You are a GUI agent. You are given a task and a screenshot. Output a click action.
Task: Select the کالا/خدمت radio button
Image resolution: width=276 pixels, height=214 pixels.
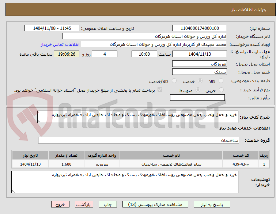(x=174, y=81)
